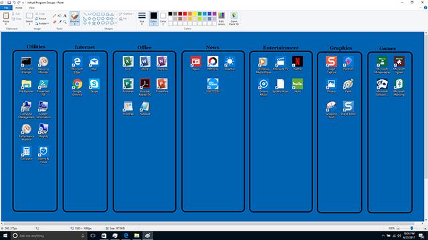Switch to the Home ribbon tab
Screen dimensions: 428x240
(19, 7)
